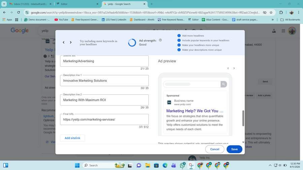Viewport: 303px width, 170px height.
Task: Edit the Description line 2 field
Action: 104,100
